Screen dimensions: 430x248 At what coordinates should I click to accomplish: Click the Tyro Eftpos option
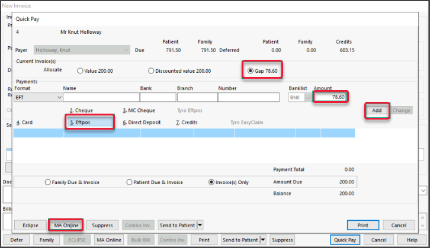[x=190, y=111]
